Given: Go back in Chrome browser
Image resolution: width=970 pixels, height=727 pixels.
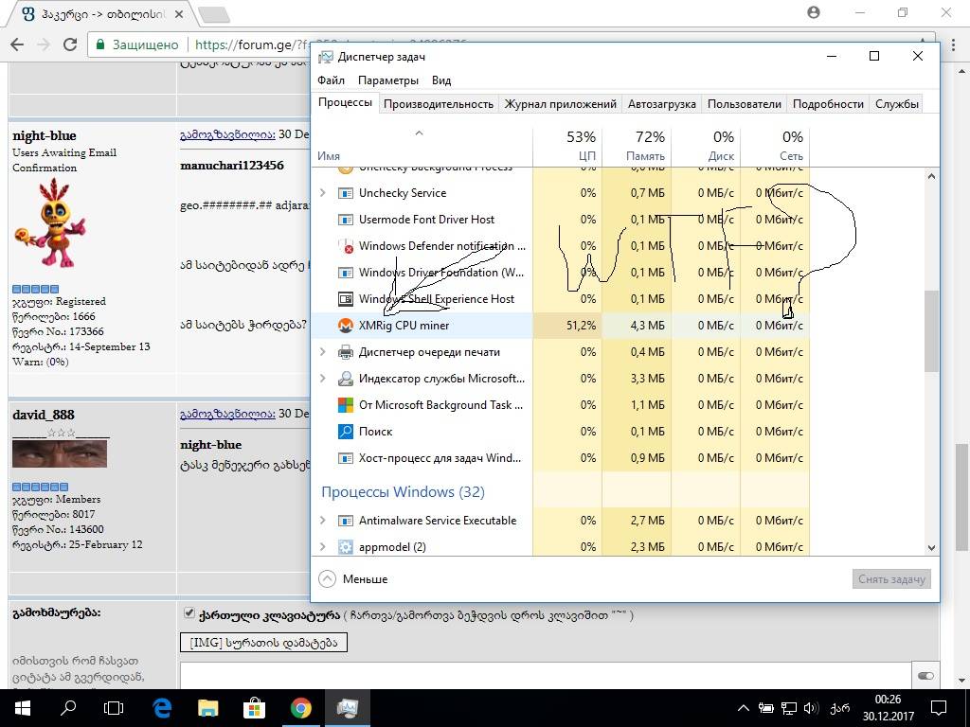Looking at the screenshot, I should [x=17, y=44].
